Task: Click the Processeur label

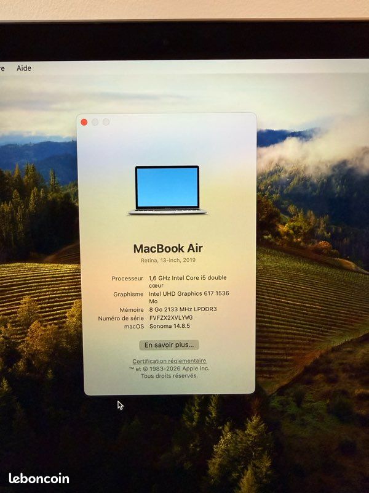Action: click(127, 279)
